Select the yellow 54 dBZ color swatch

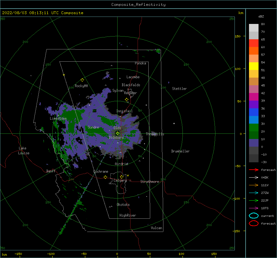(254, 66)
